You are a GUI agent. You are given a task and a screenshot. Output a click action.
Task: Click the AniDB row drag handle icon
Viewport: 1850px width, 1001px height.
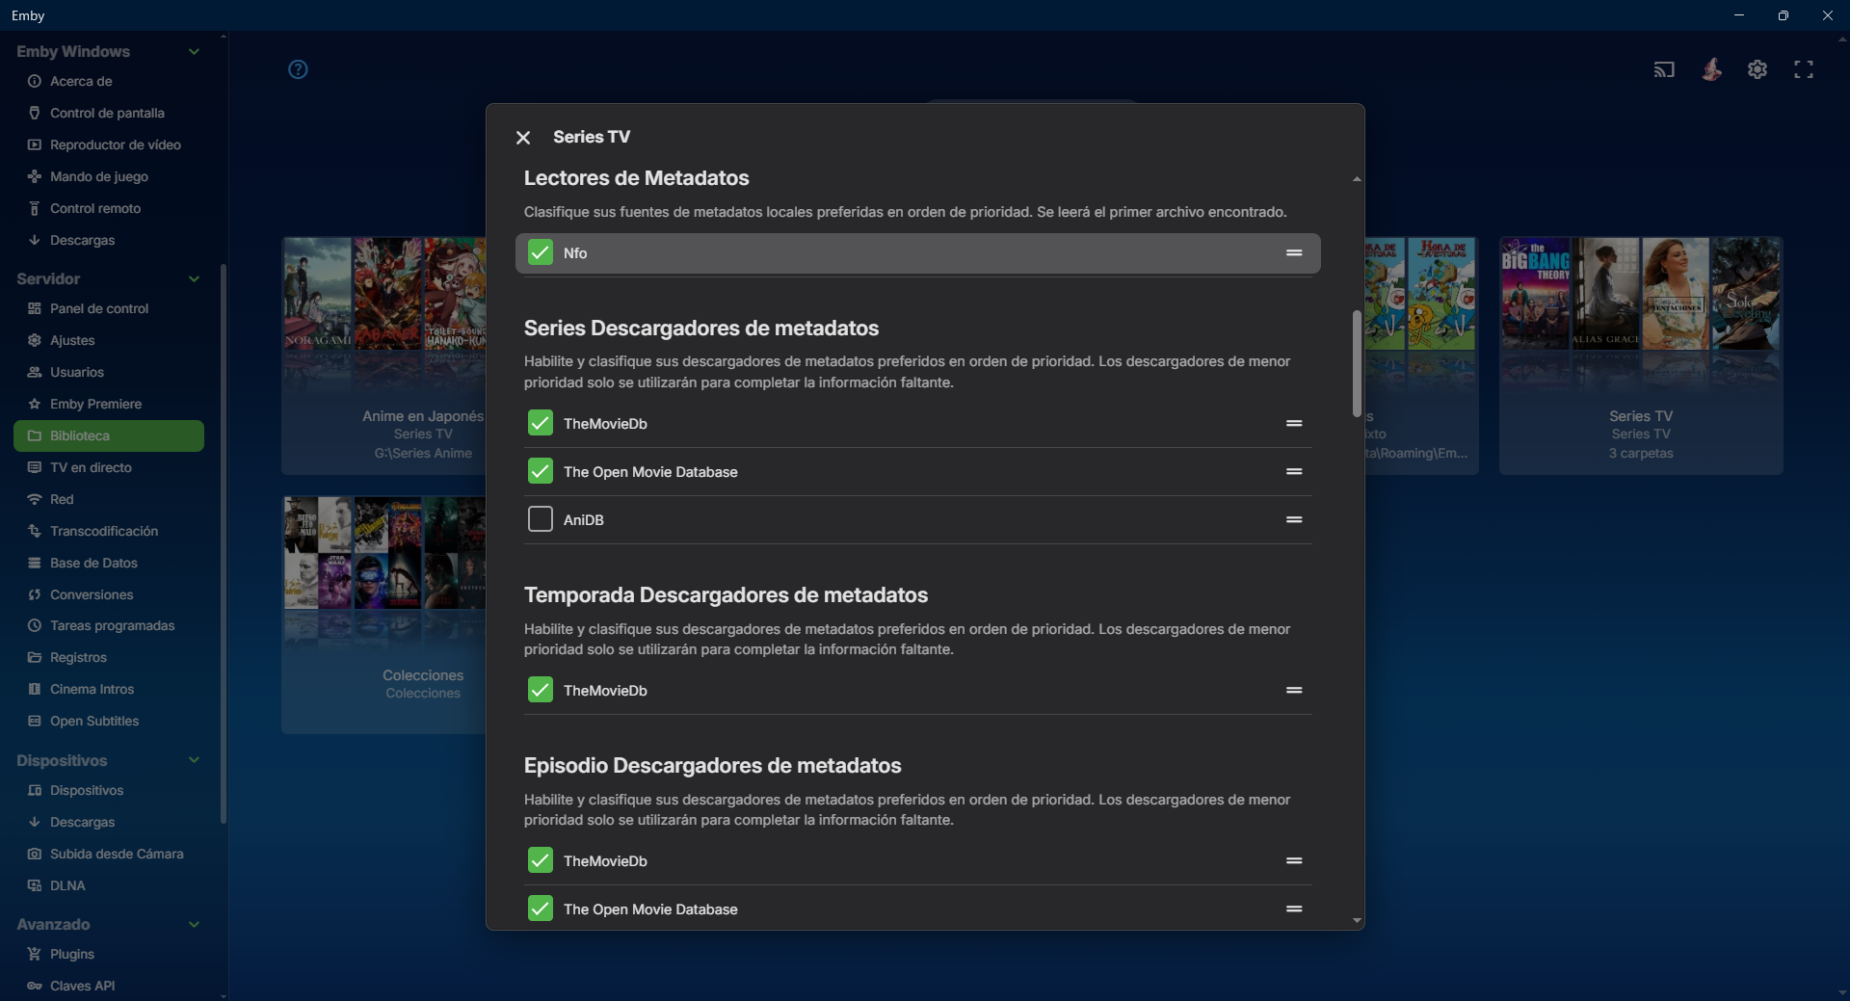[x=1294, y=520]
